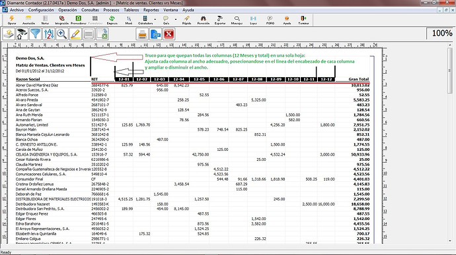This screenshot has height=255, width=456.
Task: Click the Ayuda help icon
Action: [x=287, y=20]
